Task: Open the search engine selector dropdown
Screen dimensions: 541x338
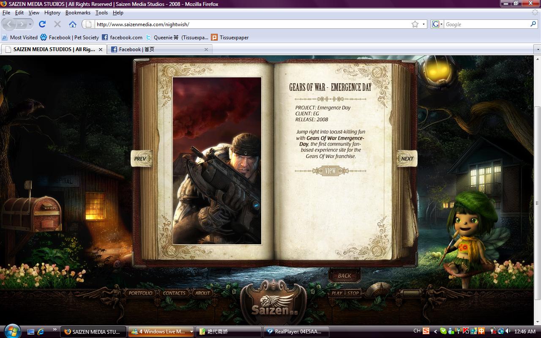Action: point(437,24)
